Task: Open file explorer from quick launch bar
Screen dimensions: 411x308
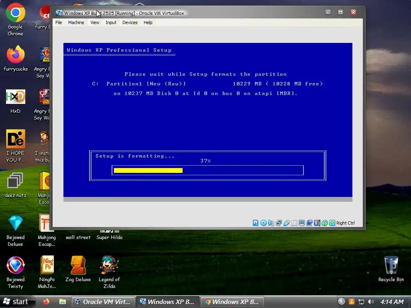Action: [62, 302]
